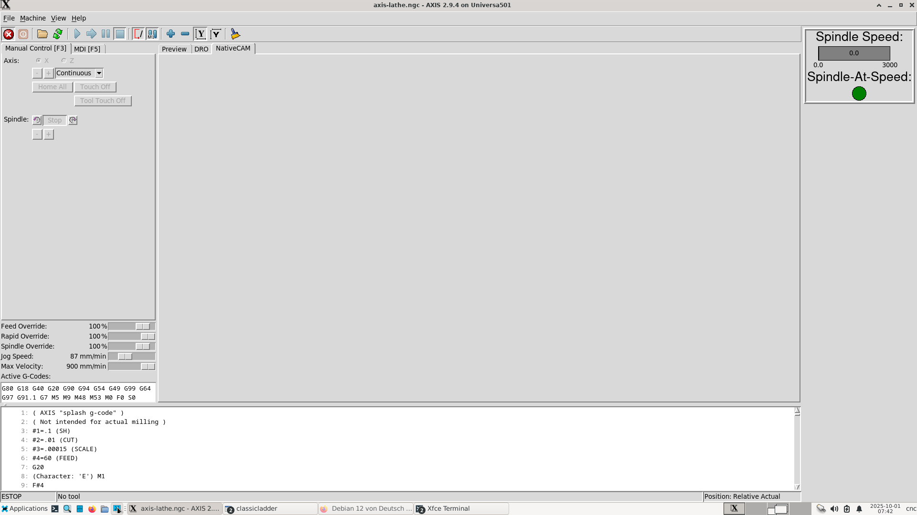Switch to the DRO tab
917x515 pixels.
201,49
